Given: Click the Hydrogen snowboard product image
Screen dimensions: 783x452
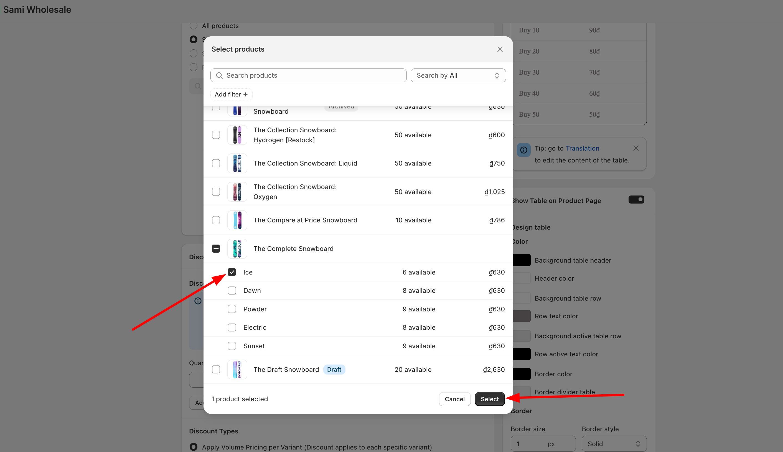Looking at the screenshot, I should click(237, 135).
